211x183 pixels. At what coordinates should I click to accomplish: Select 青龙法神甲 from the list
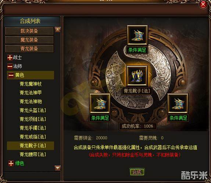31,93
